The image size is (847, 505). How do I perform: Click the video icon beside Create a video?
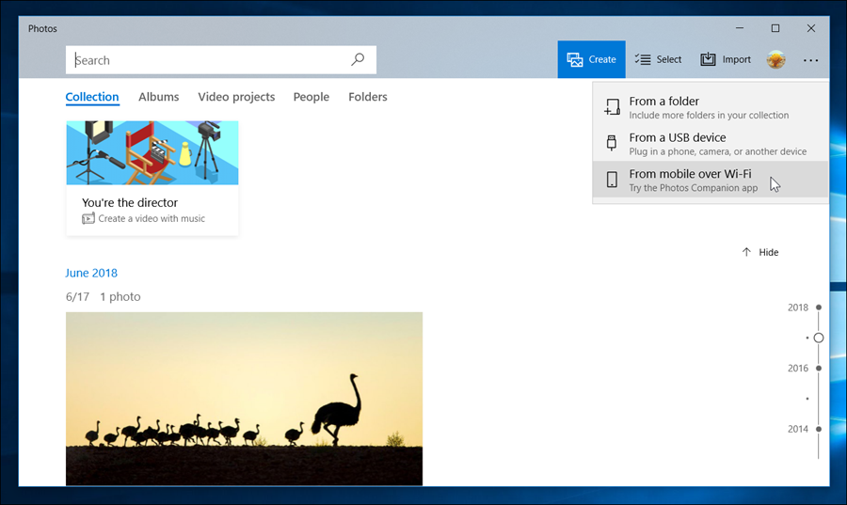pyautogui.click(x=88, y=218)
